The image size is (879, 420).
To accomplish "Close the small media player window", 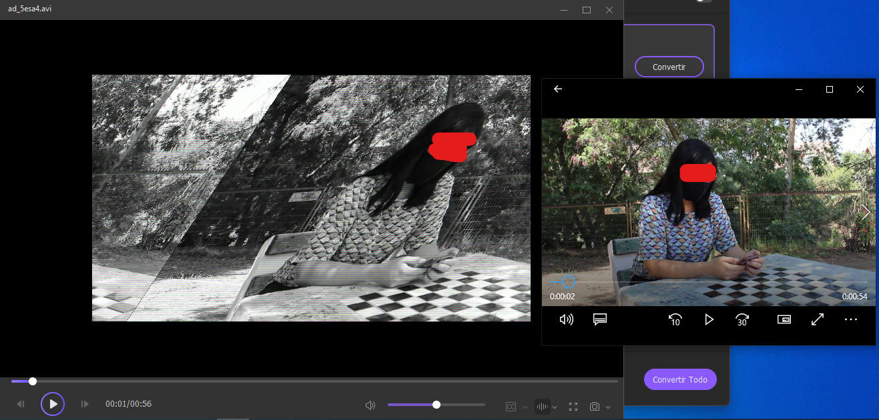I will pyautogui.click(x=860, y=89).
